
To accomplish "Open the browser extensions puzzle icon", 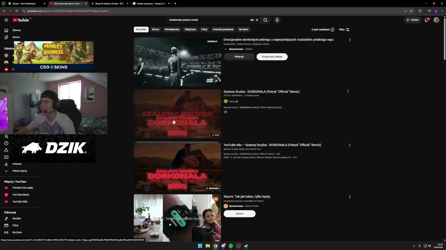I will point(420,11).
